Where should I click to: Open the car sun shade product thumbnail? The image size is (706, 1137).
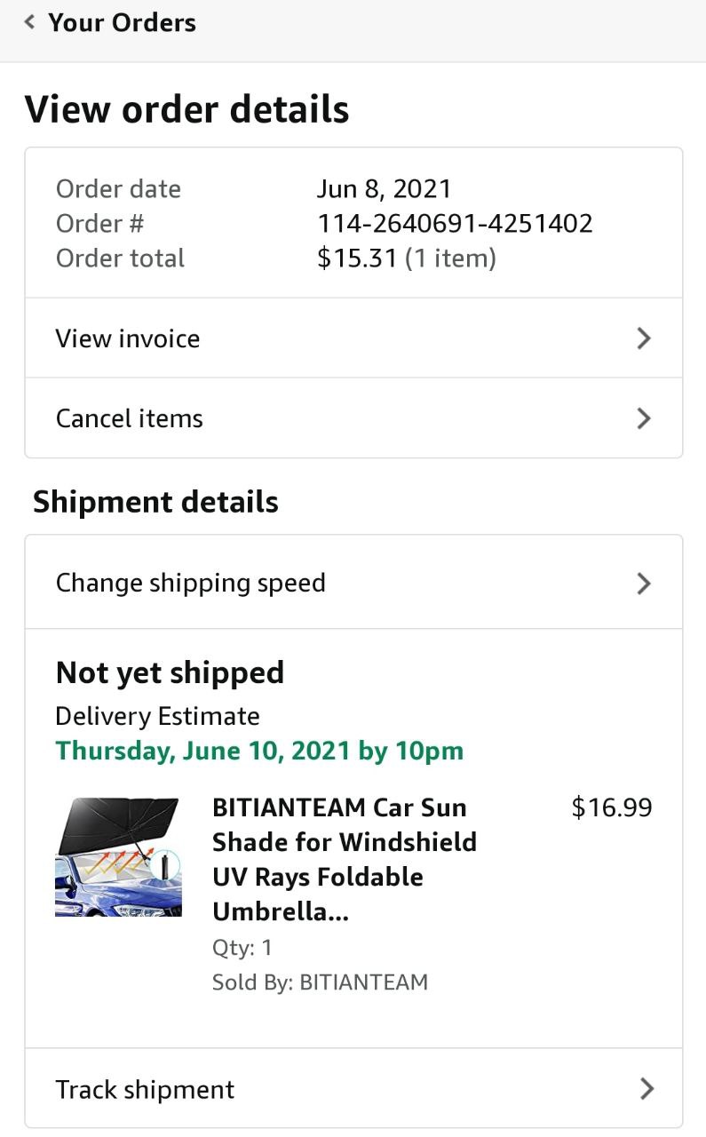[118, 857]
